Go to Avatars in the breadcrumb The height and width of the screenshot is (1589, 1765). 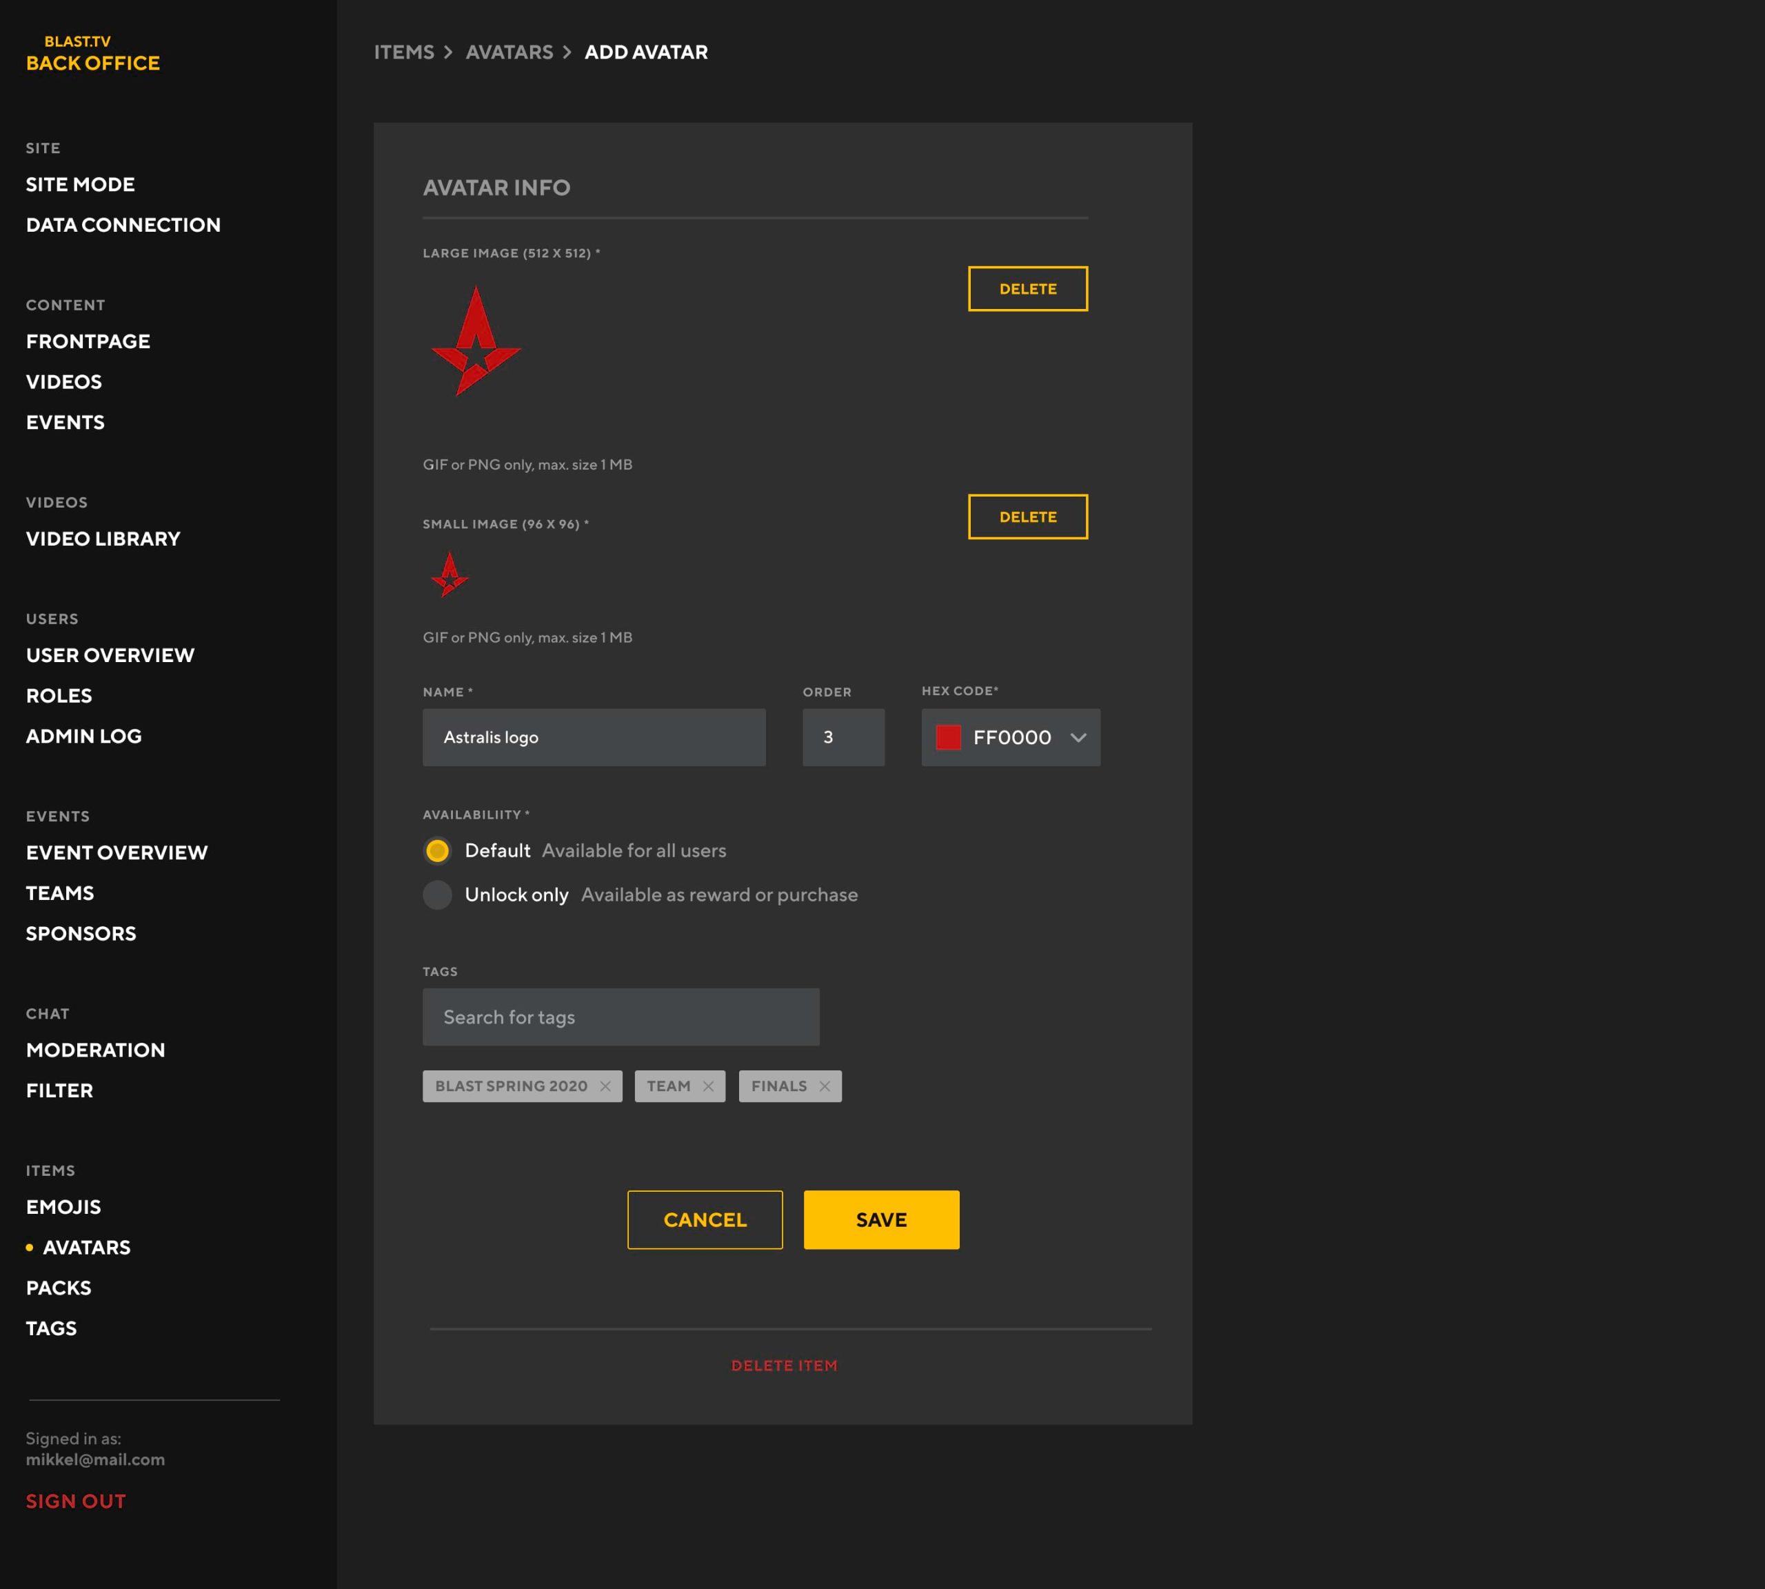click(x=509, y=52)
